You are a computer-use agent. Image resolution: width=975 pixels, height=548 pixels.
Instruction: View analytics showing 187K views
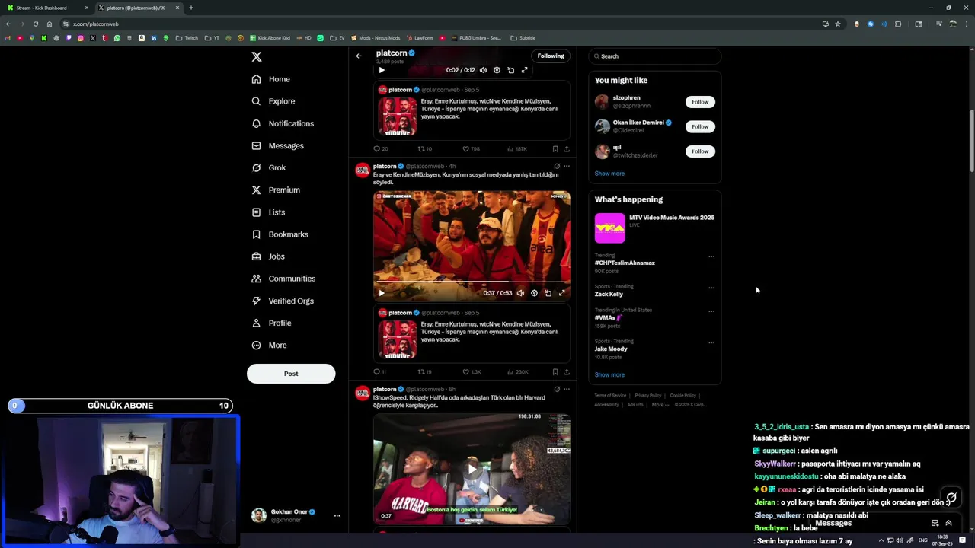point(517,149)
